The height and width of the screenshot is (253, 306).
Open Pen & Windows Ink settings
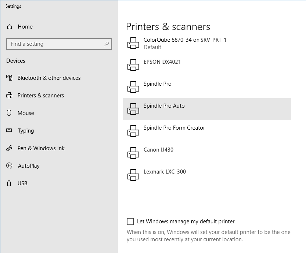tap(41, 148)
